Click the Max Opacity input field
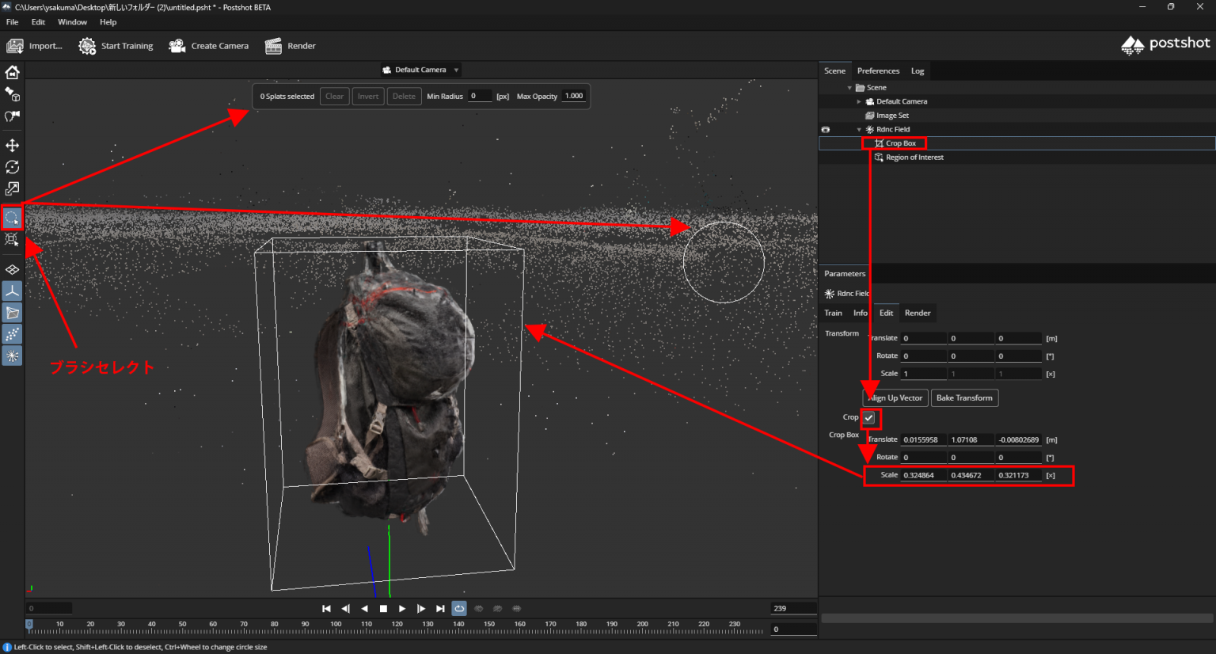1216x654 pixels. [572, 96]
